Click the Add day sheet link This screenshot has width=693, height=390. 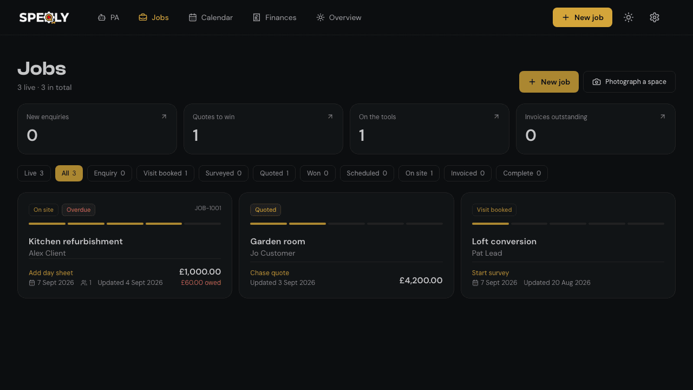coord(51,273)
